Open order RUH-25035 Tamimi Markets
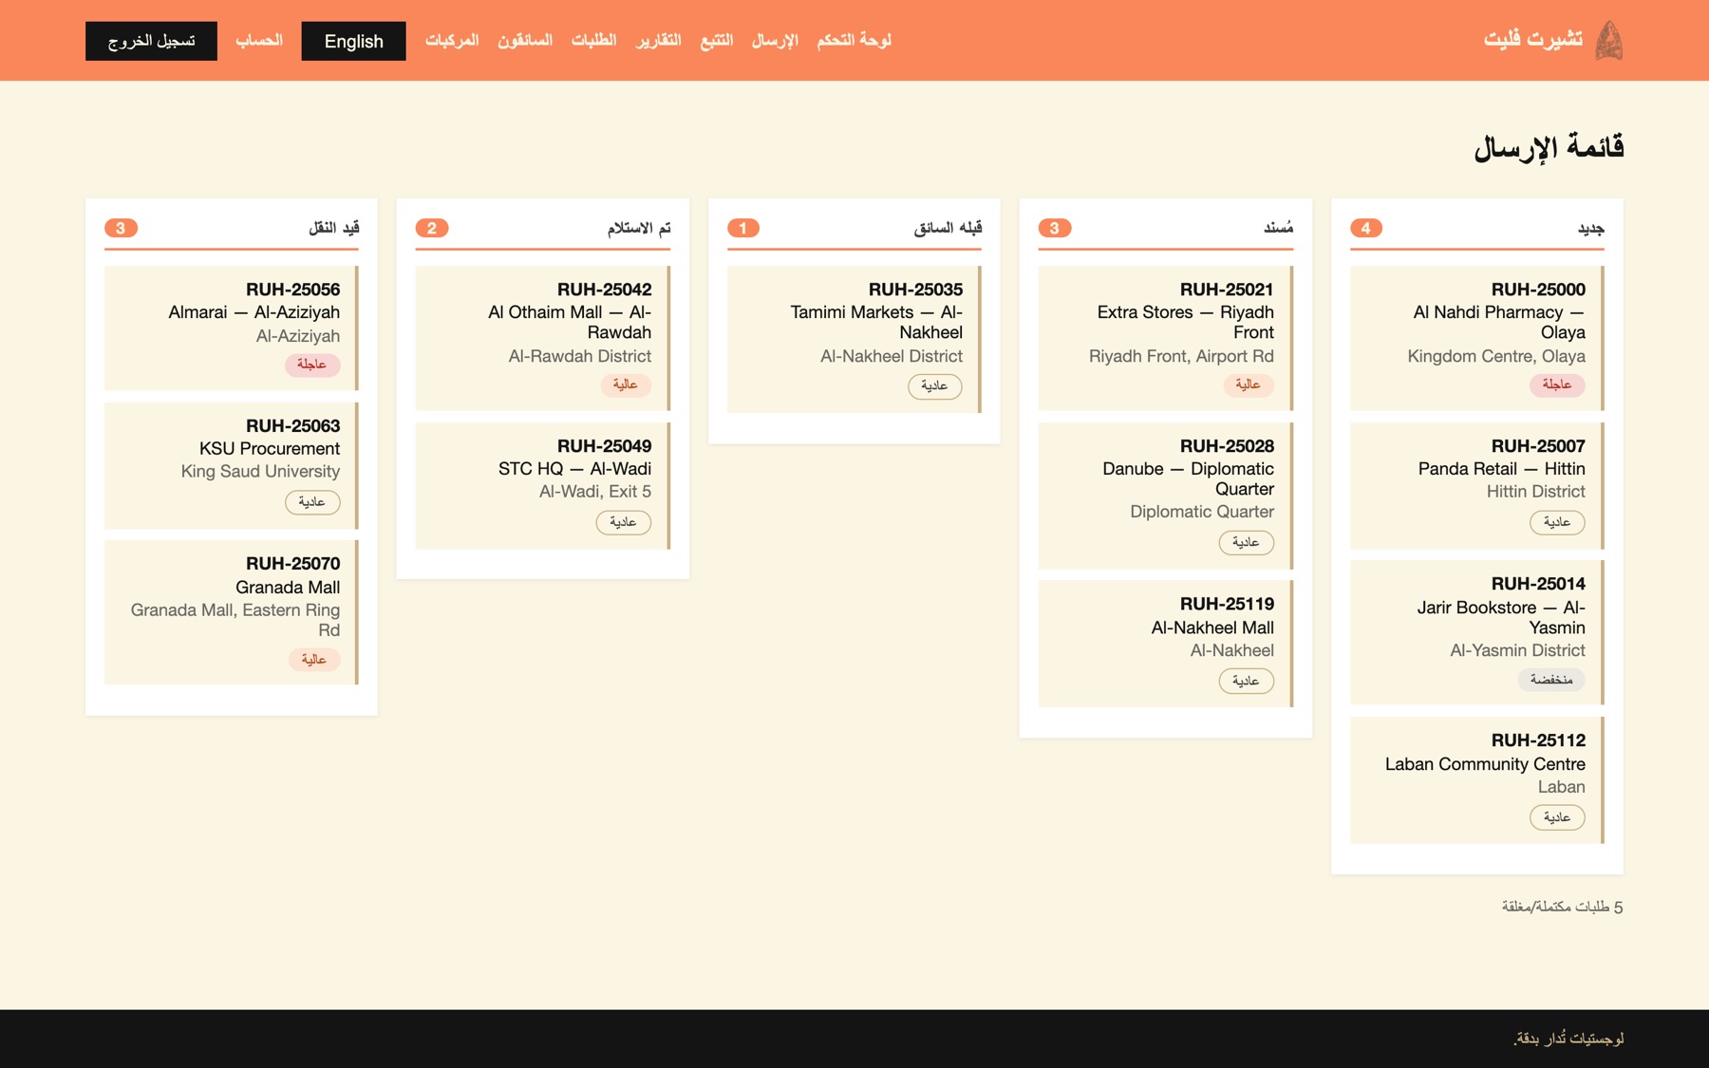The width and height of the screenshot is (1709, 1068). (854, 339)
